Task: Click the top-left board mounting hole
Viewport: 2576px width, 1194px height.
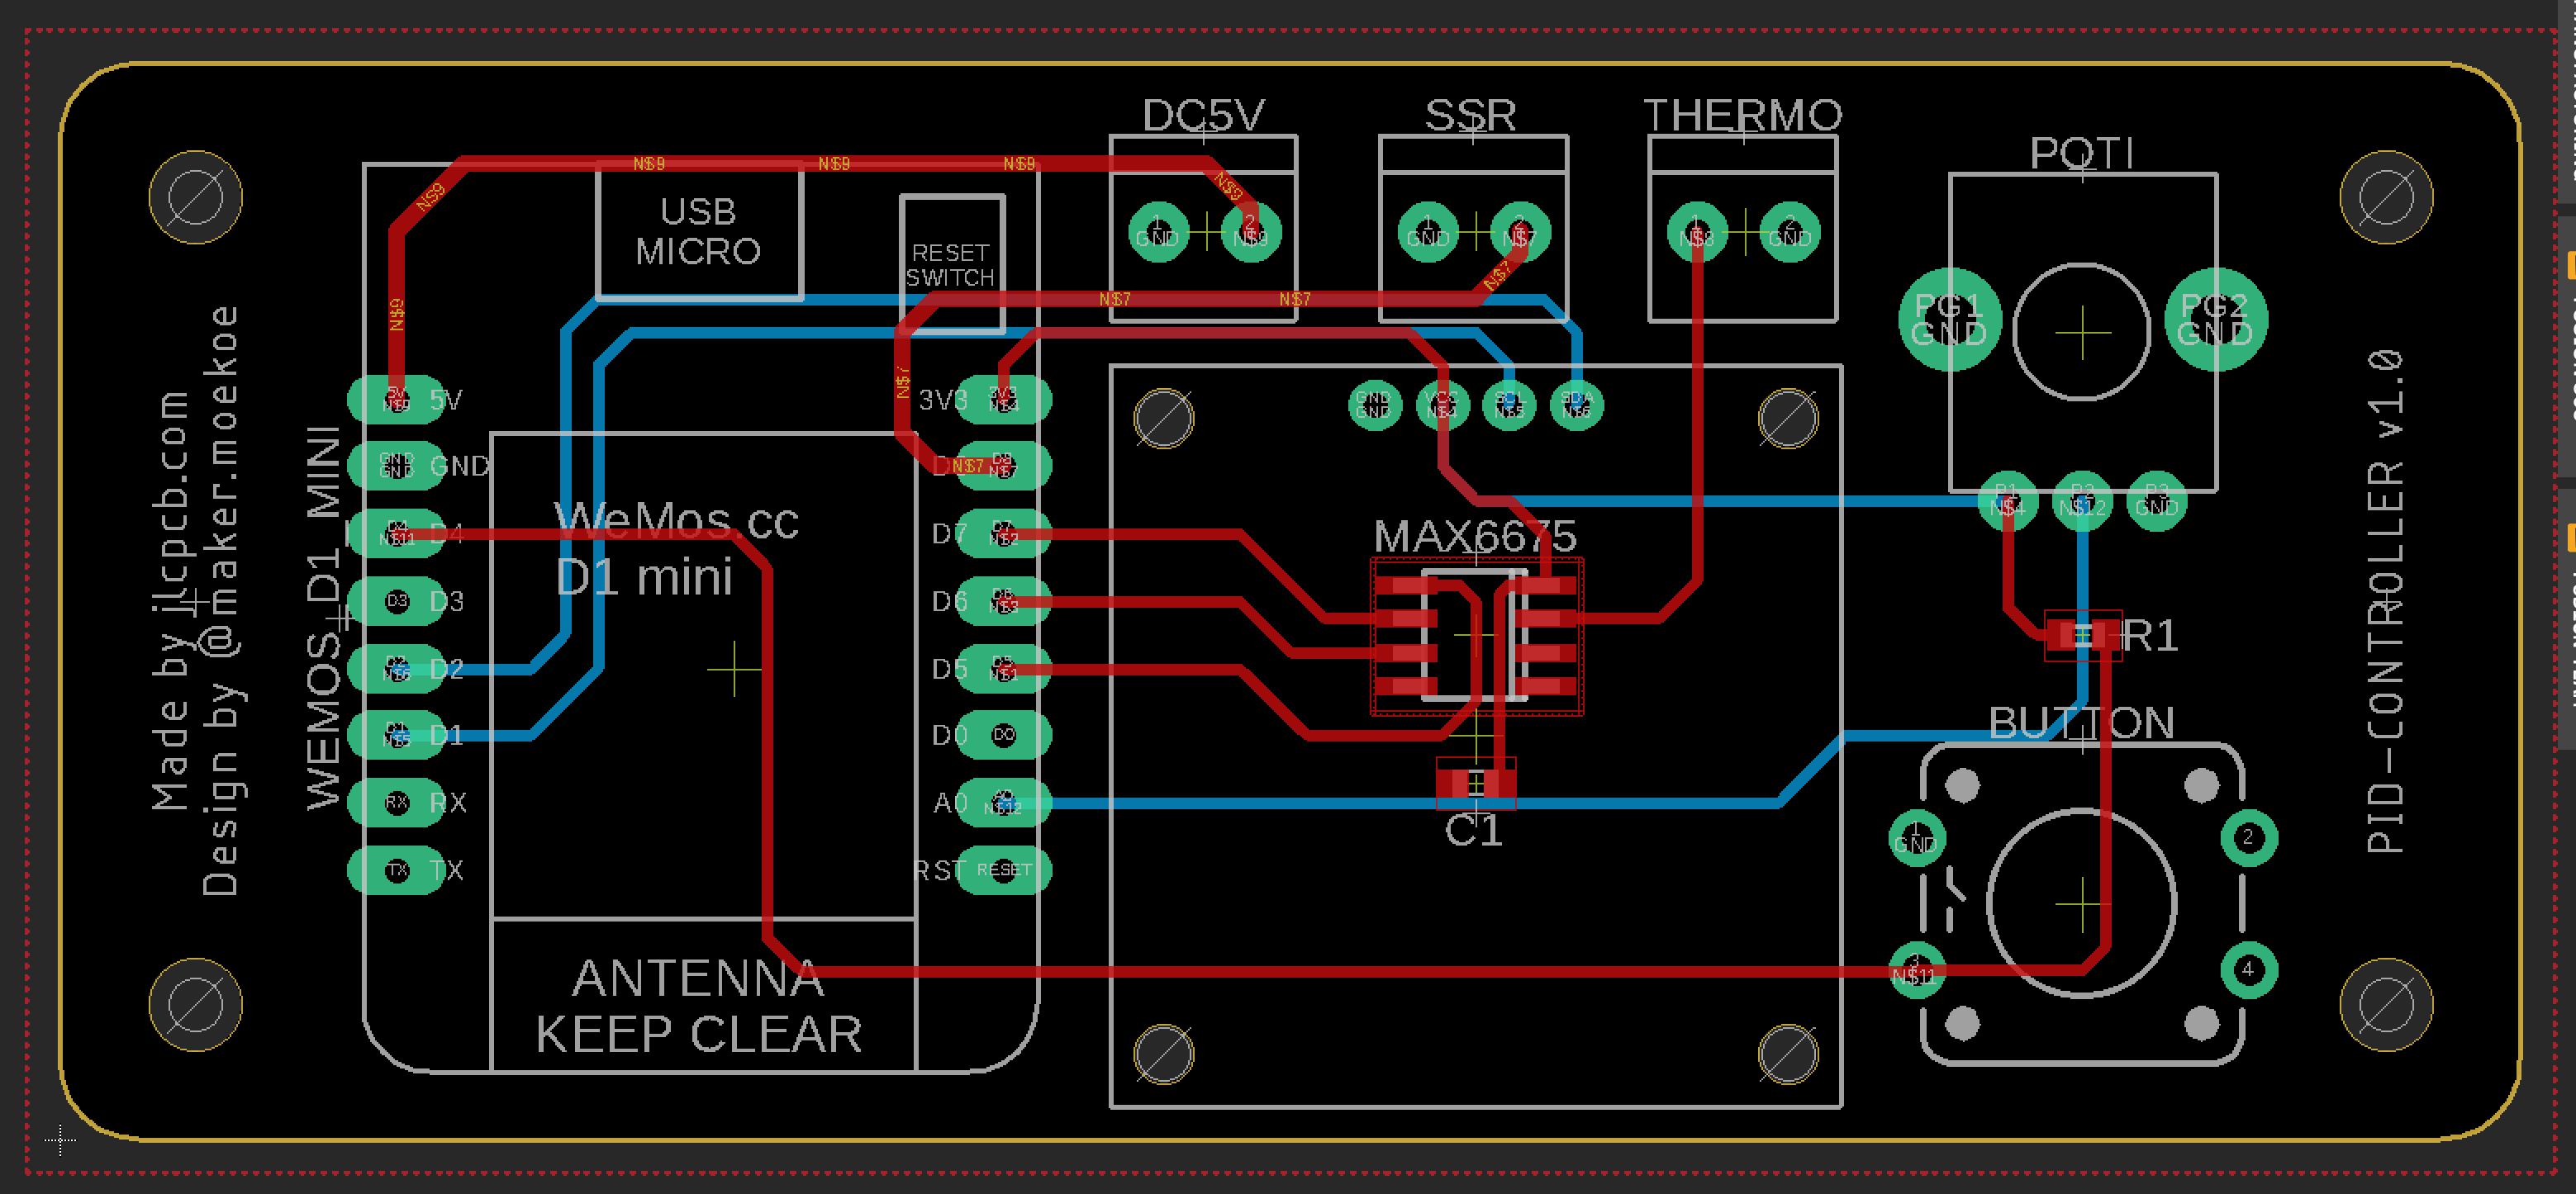Action: [196, 197]
